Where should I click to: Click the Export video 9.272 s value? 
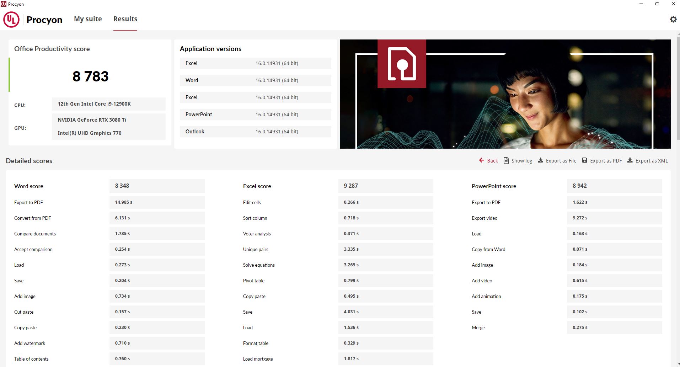point(615,218)
